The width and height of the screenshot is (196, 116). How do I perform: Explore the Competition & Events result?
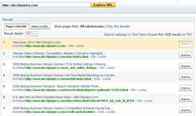click(x=186, y=110)
